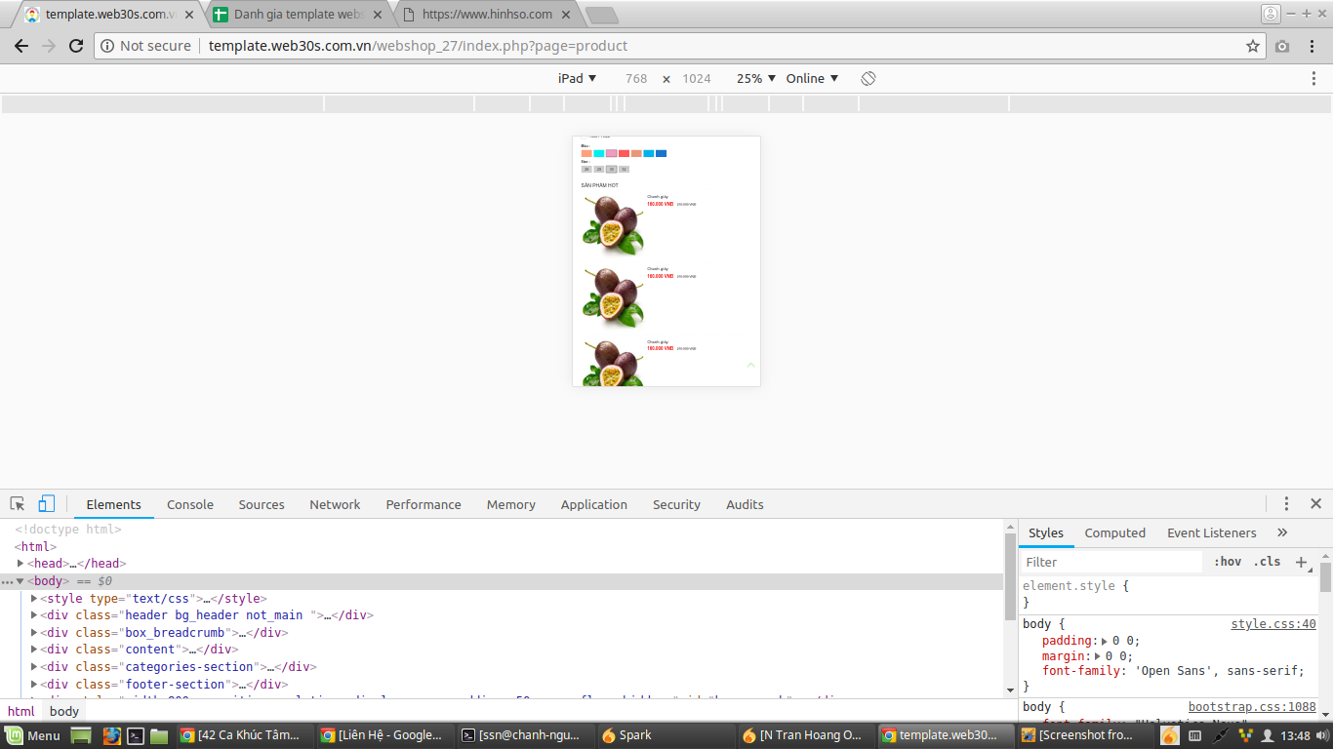
Task: Click the styles Filter input field
Action: point(1111,562)
